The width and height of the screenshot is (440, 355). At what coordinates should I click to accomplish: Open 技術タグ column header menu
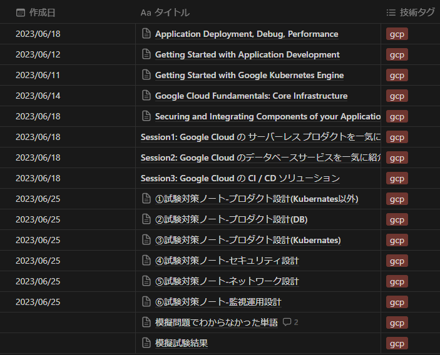(411, 12)
